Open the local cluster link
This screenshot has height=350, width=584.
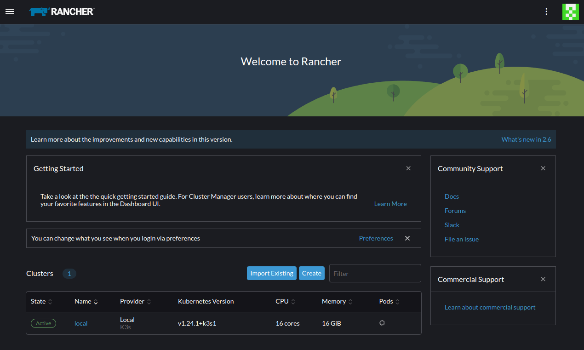(x=81, y=323)
